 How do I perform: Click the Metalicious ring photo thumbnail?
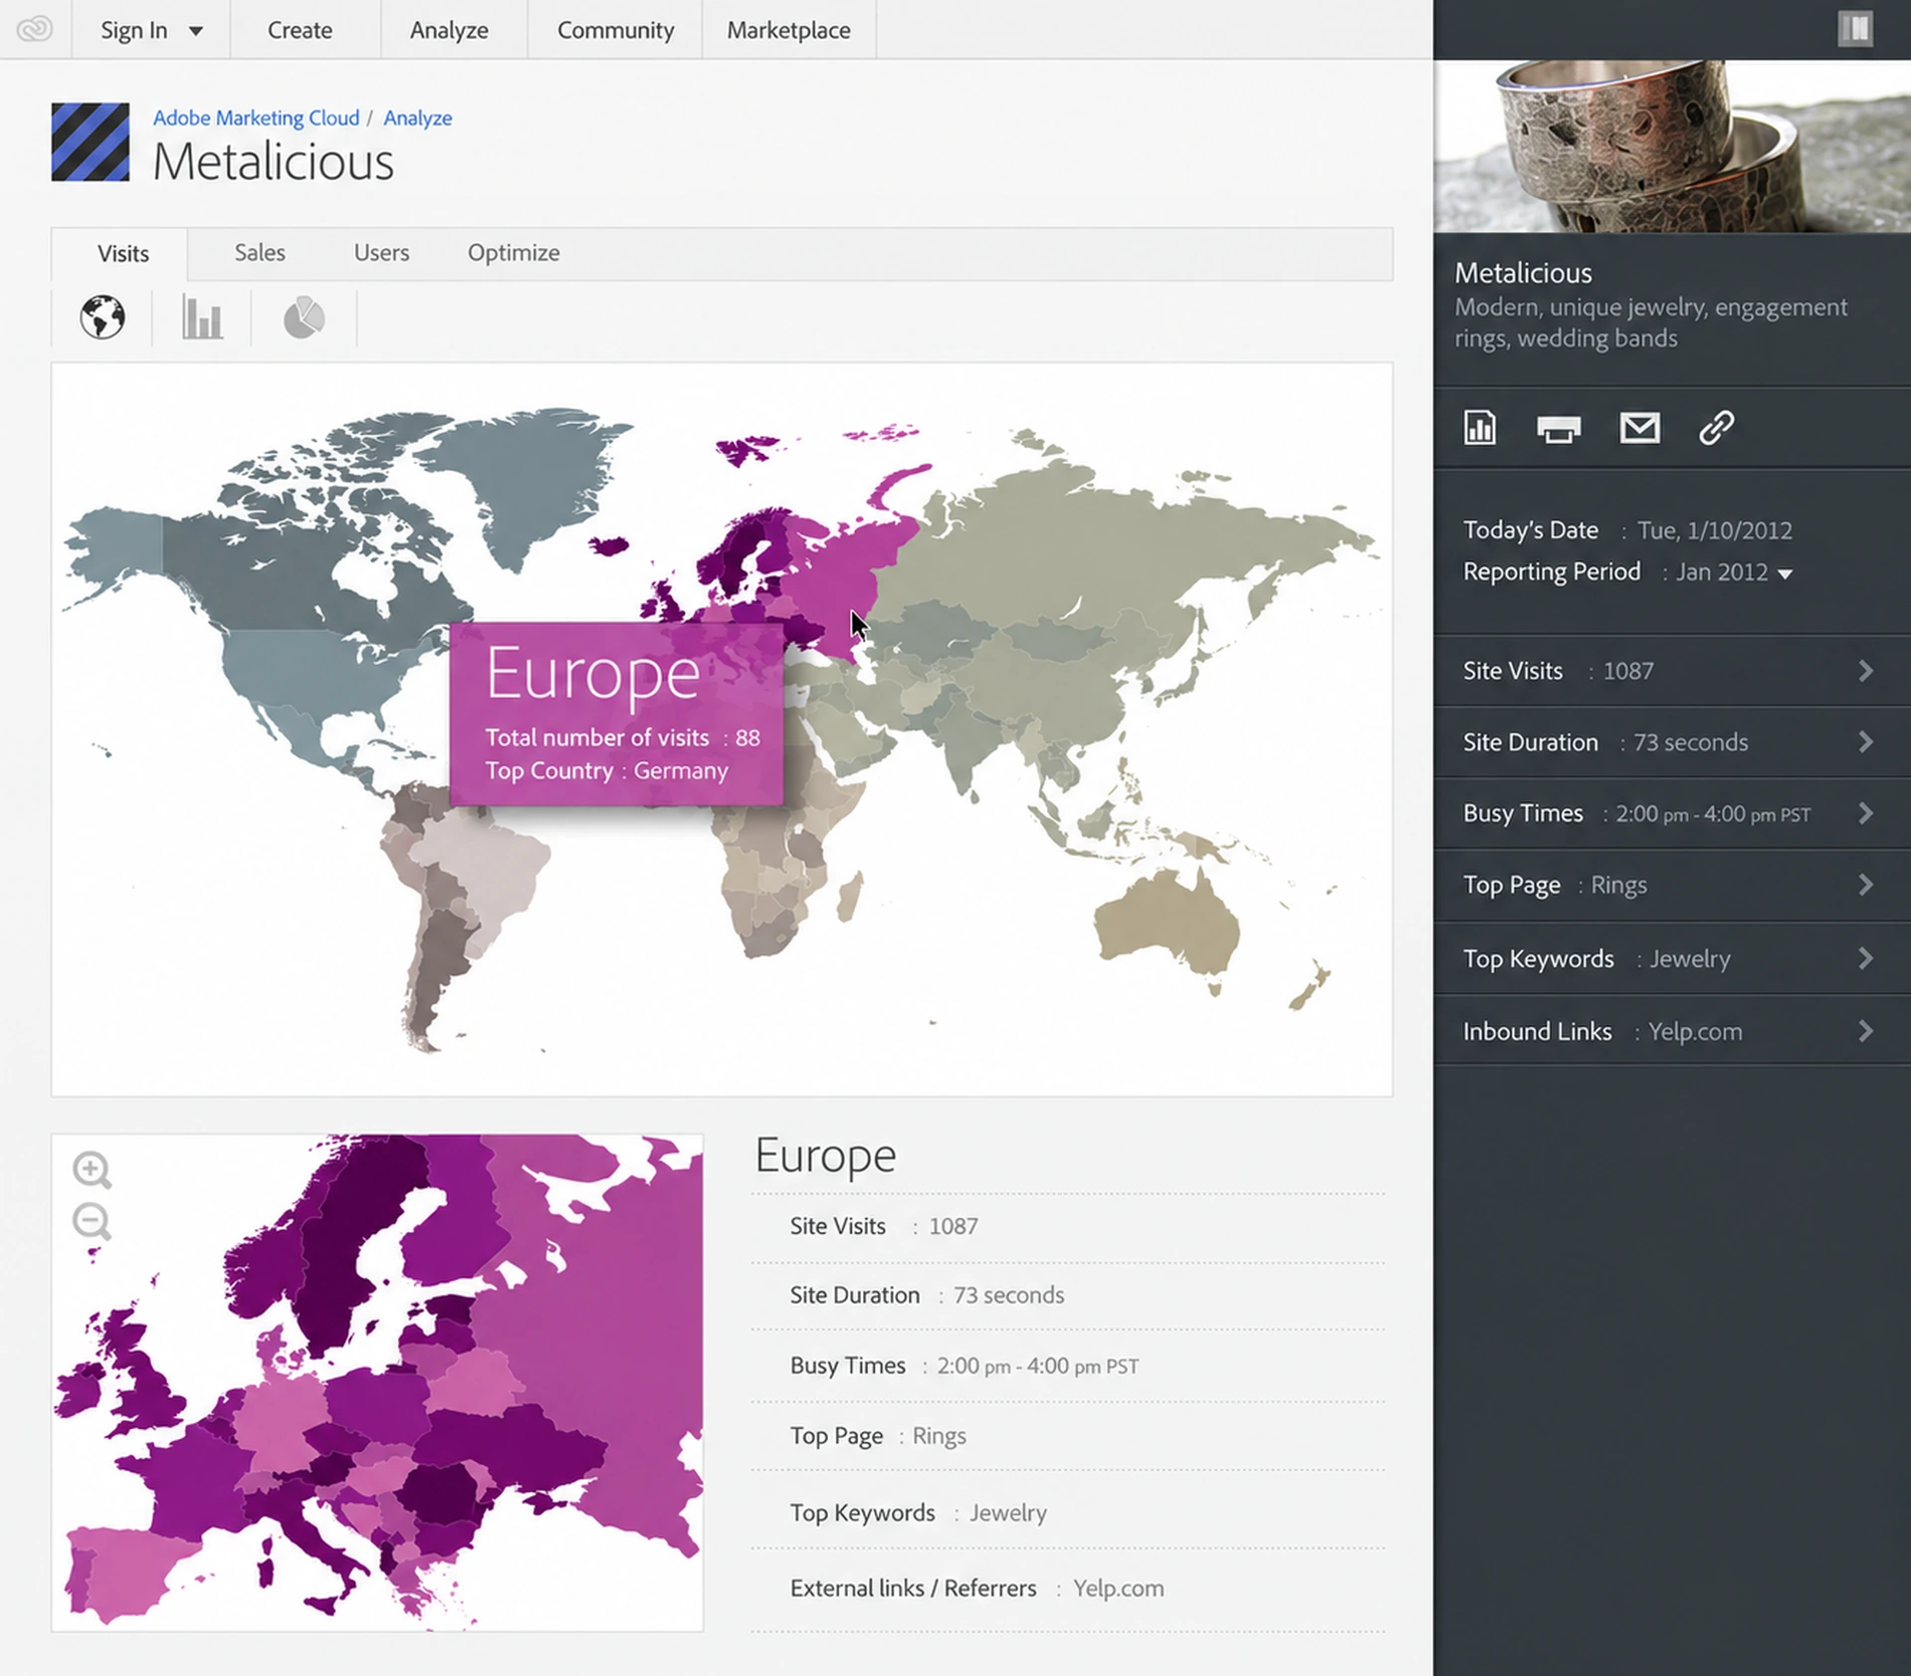click(x=1672, y=145)
